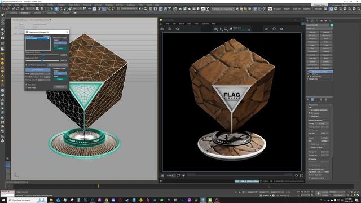The image size is (361, 203).
Task: Toggle Use Material Displacement checkbox
Action: (x=27, y=65)
